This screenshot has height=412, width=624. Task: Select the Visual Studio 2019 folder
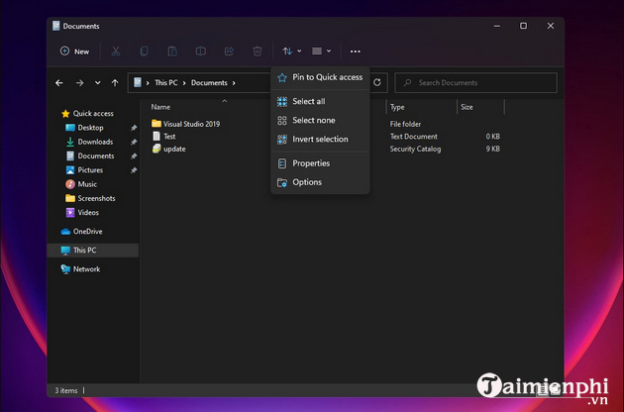click(186, 124)
